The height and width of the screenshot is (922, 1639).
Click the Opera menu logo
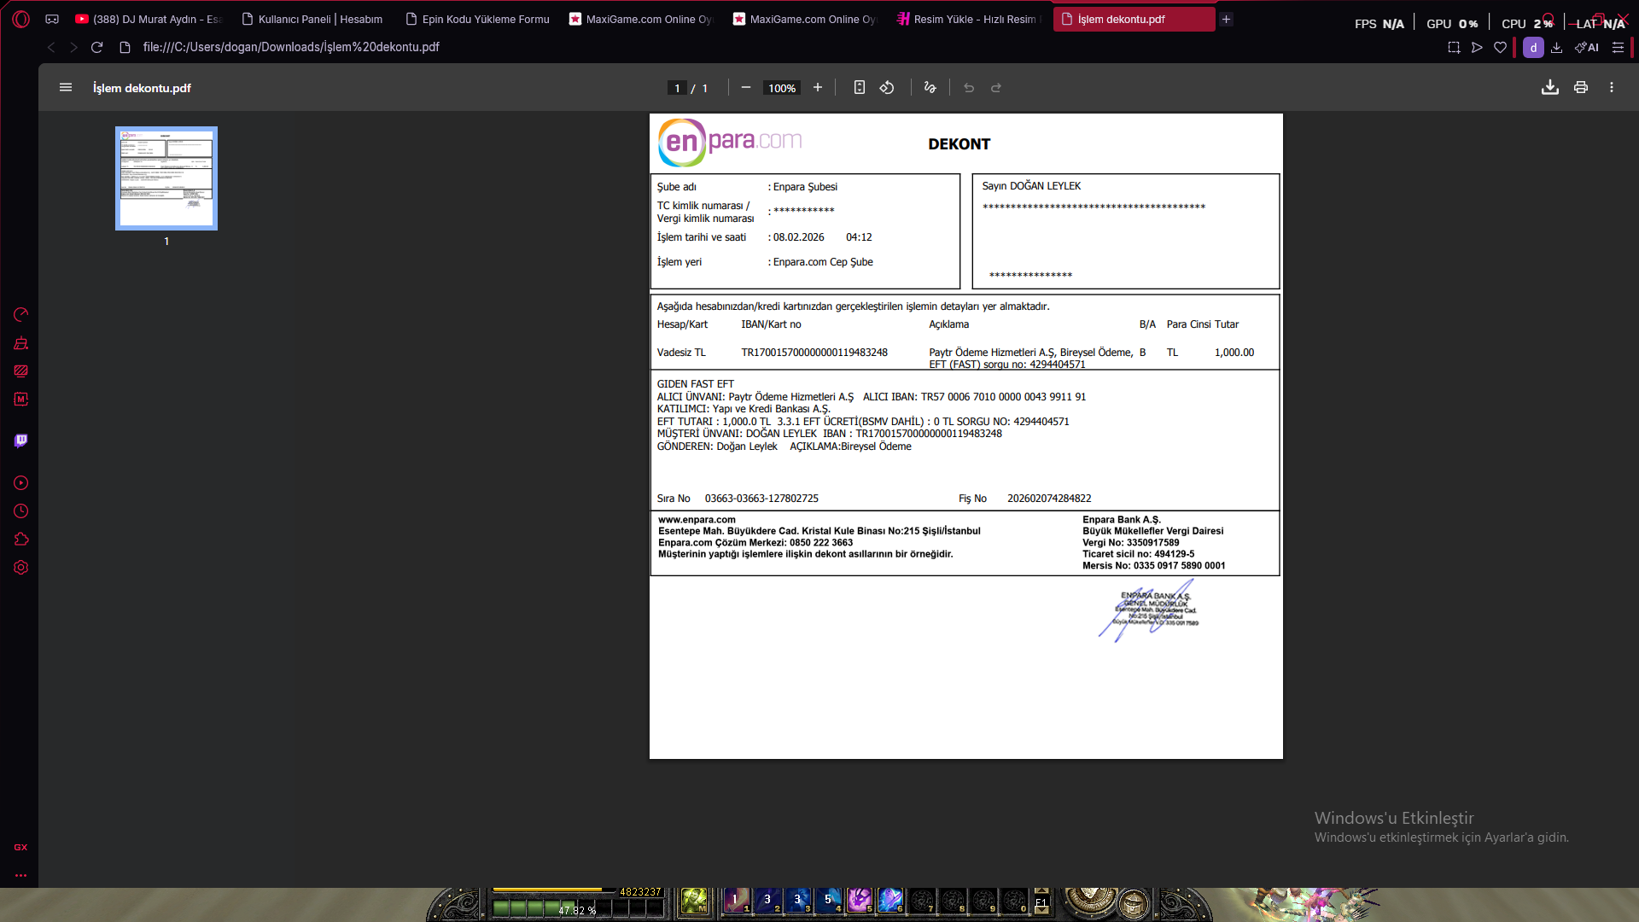click(x=21, y=19)
